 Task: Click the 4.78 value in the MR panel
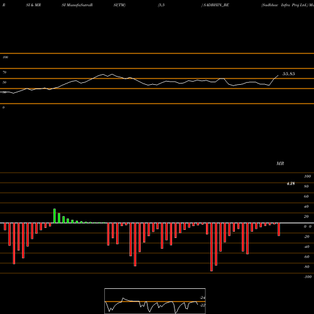pyautogui.click(x=291, y=183)
